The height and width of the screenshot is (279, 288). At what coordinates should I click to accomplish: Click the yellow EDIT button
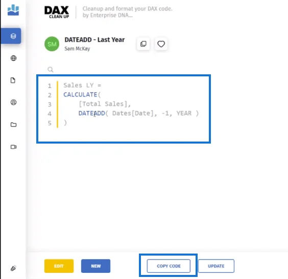(59, 266)
